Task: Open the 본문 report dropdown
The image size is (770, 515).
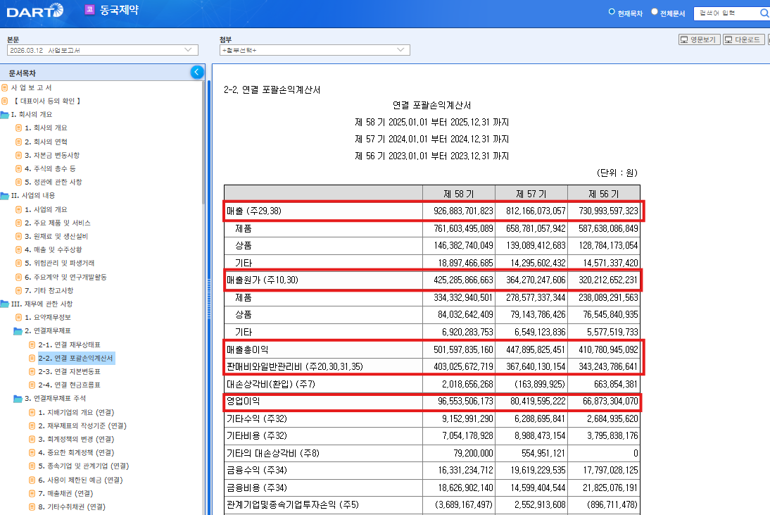Action: point(103,50)
